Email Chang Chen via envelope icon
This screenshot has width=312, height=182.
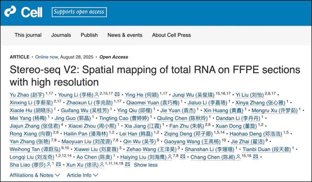point(256,157)
